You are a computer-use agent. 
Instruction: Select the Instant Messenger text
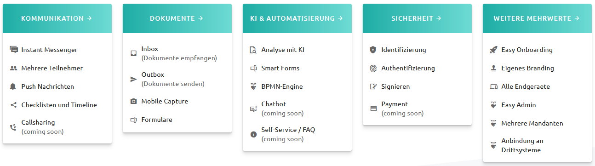(x=49, y=50)
